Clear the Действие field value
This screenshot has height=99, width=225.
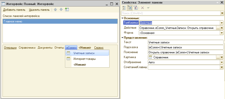[x=222, y=28]
